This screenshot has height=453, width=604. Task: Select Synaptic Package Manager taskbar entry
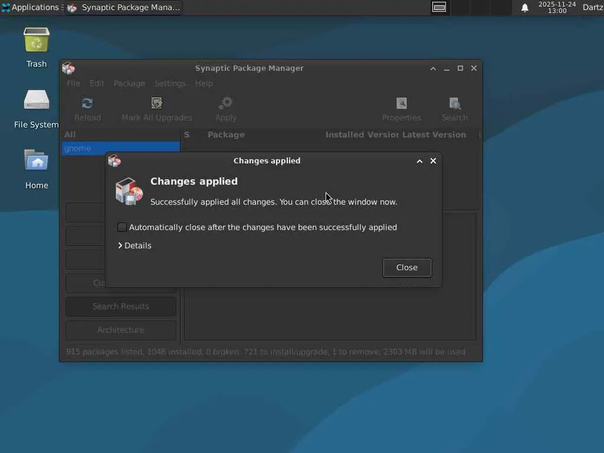click(124, 7)
